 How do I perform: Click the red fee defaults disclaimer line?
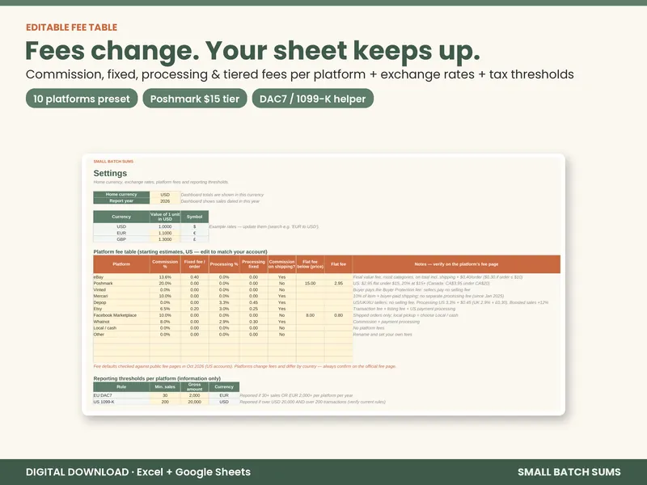coord(245,366)
